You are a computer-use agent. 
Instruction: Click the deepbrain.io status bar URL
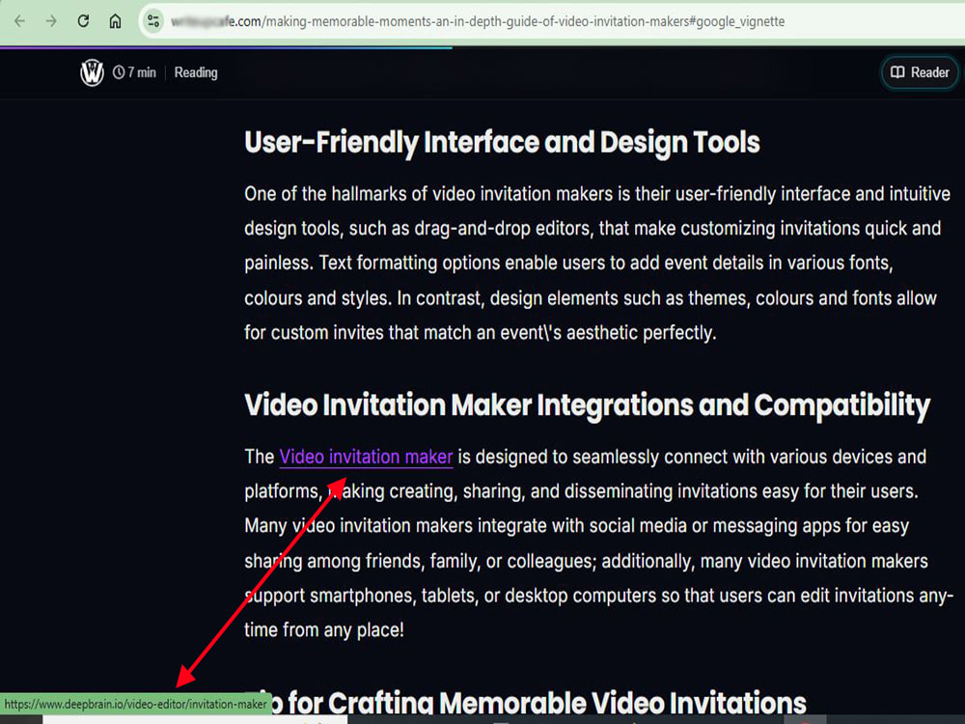pyautogui.click(x=135, y=705)
